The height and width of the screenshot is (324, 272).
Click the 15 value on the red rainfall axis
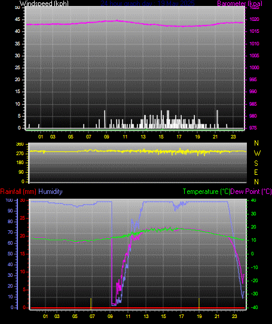pyautogui.click(x=22, y=254)
